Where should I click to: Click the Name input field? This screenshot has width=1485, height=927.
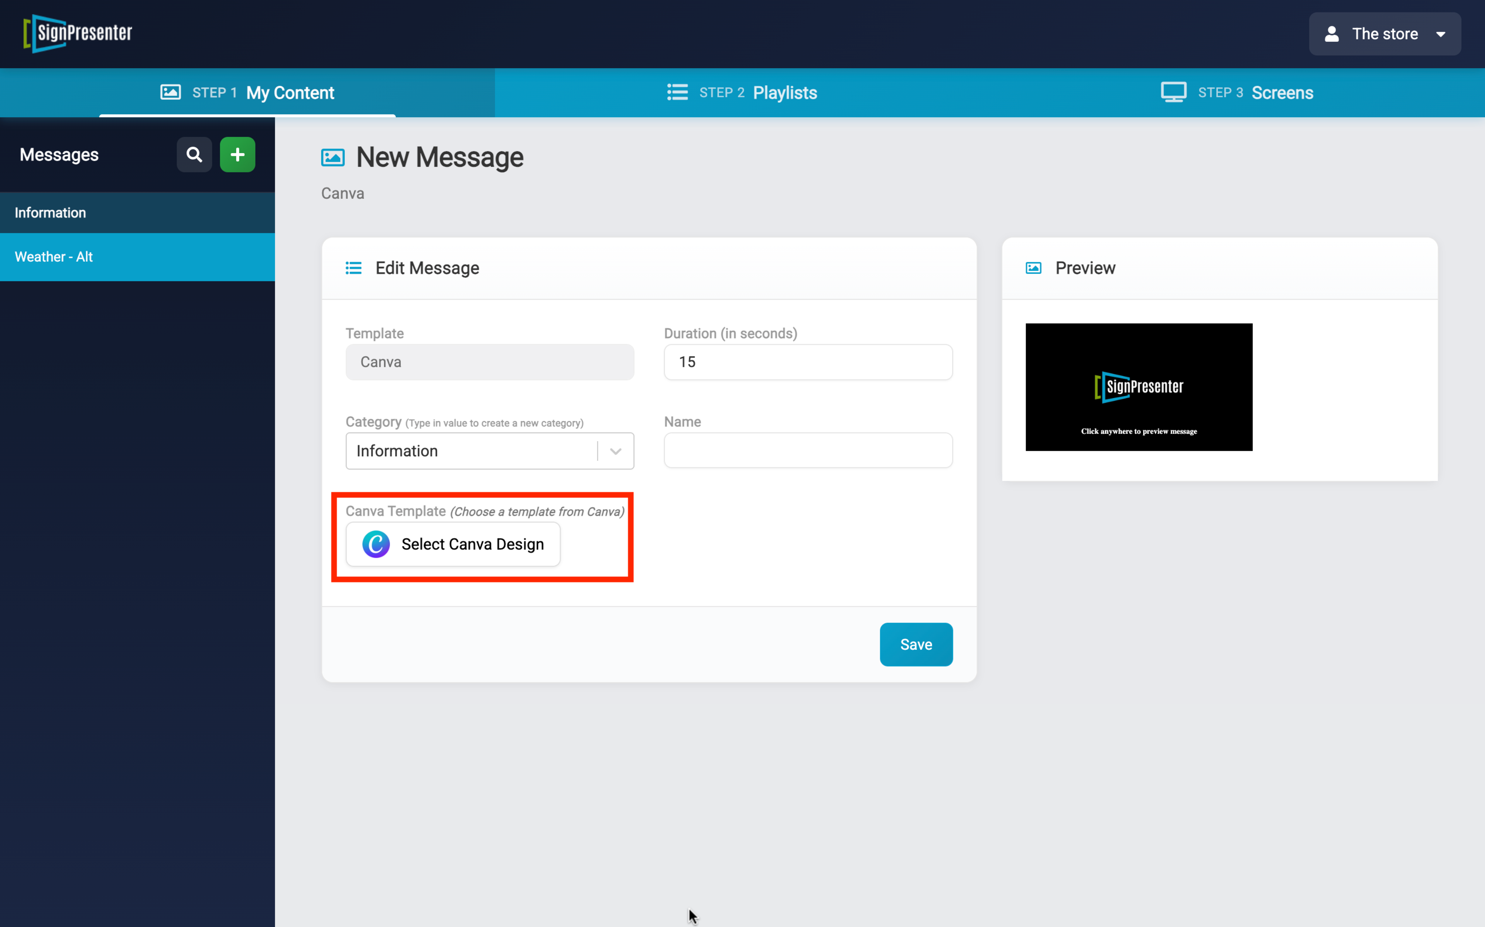(x=807, y=450)
